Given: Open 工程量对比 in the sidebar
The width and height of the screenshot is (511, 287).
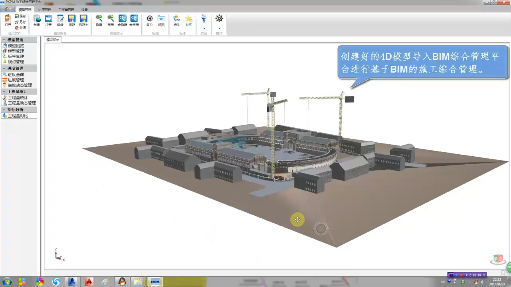Looking at the screenshot, I should [x=15, y=116].
